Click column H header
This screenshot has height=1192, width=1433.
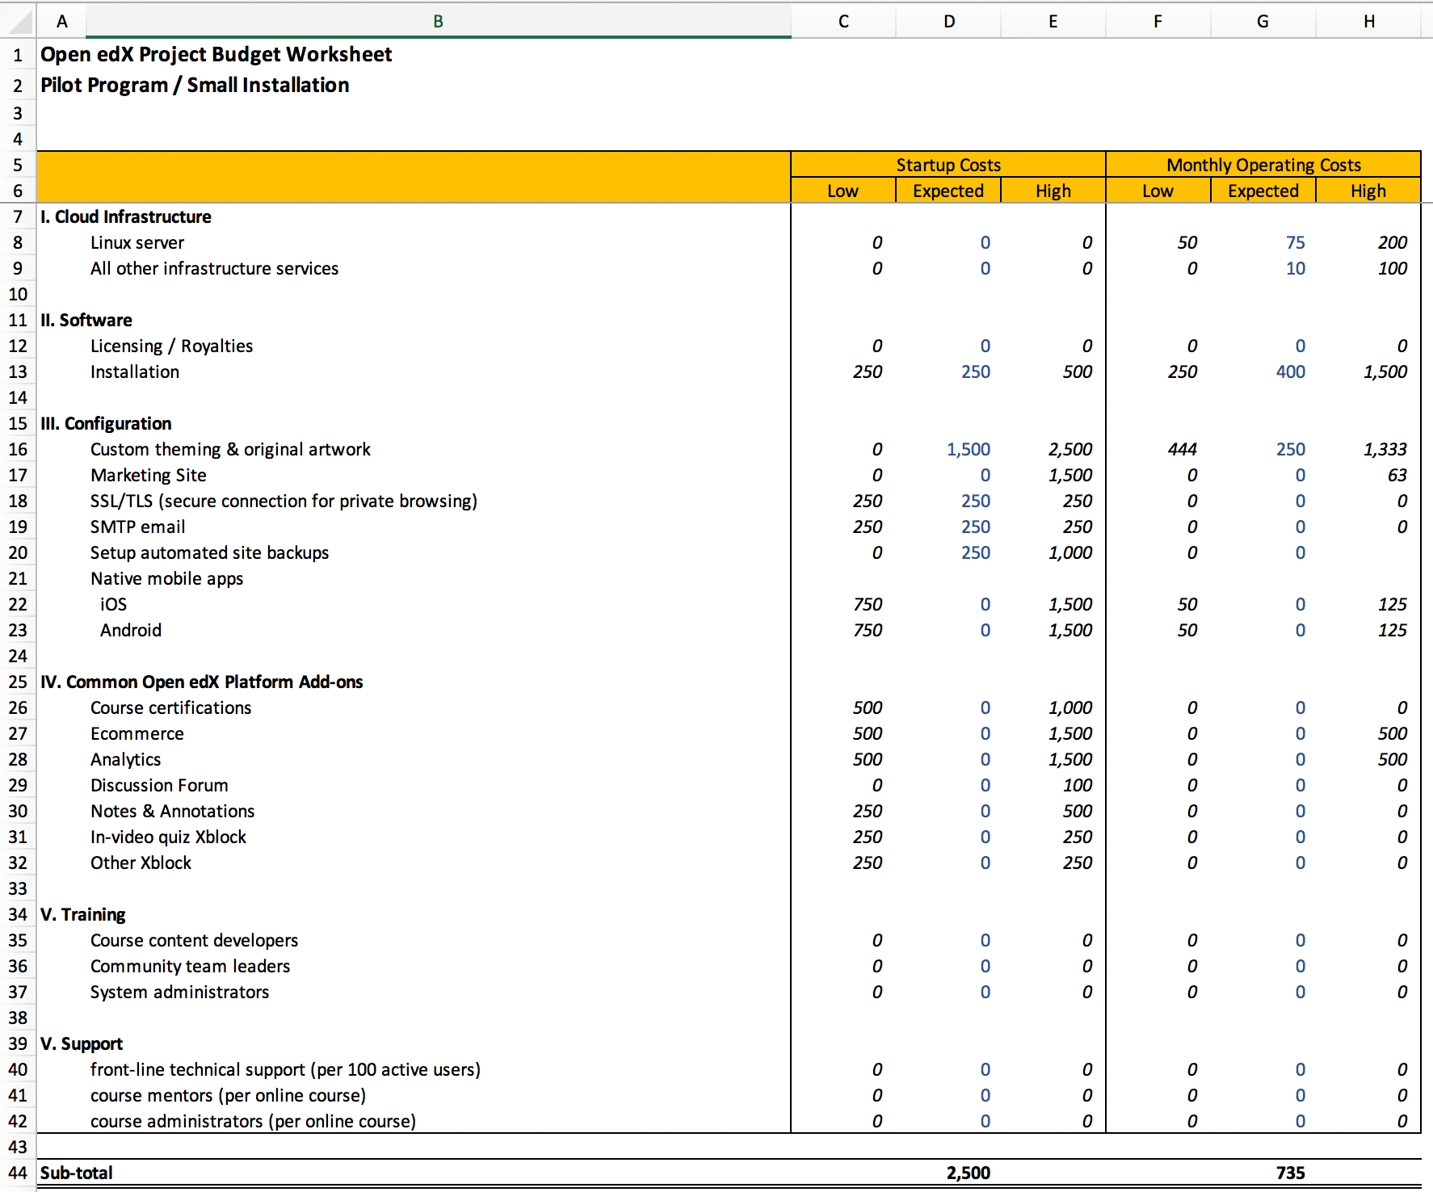pos(1368,21)
